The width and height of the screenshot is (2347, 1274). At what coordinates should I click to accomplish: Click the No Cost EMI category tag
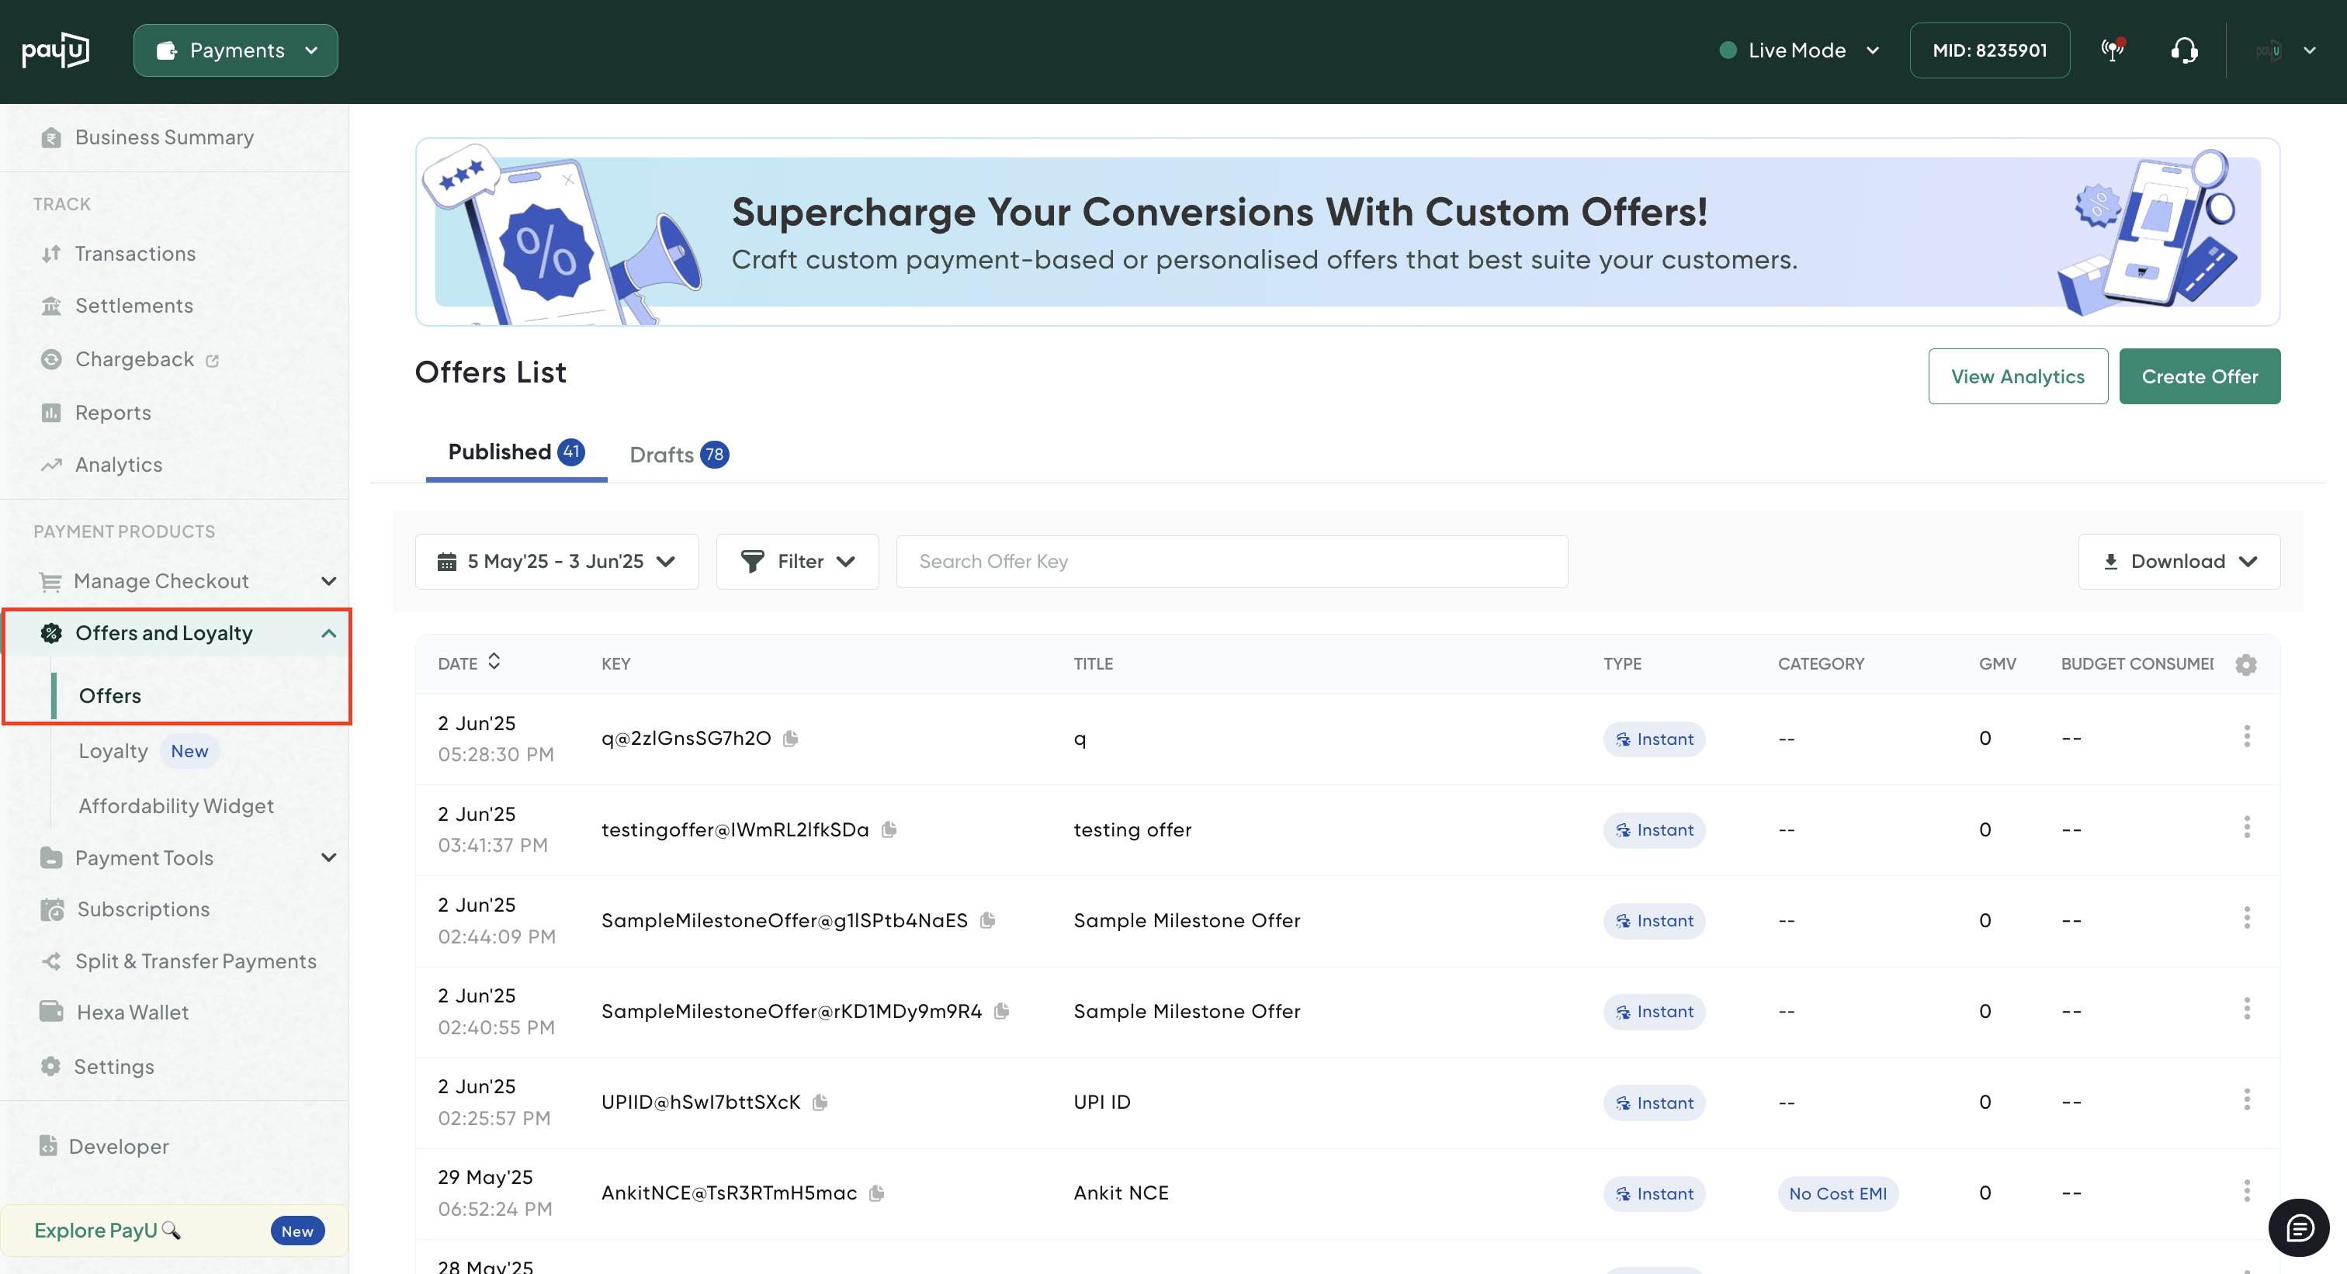1838,1194
